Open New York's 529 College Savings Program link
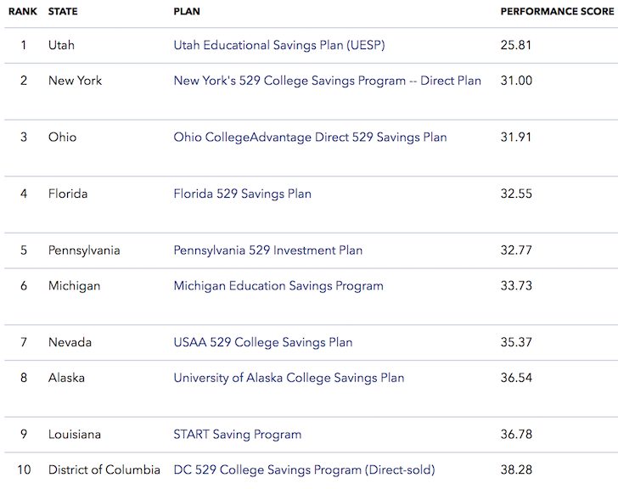Screen dimensions: 618x489 [x=327, y=81]
